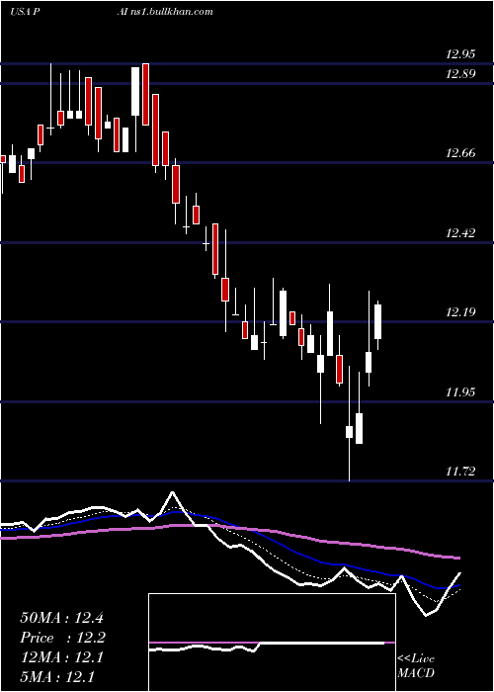Click the 12MA : 12.1 readout
The height and width of the screenshot is (692, 494).
(61, 657)
